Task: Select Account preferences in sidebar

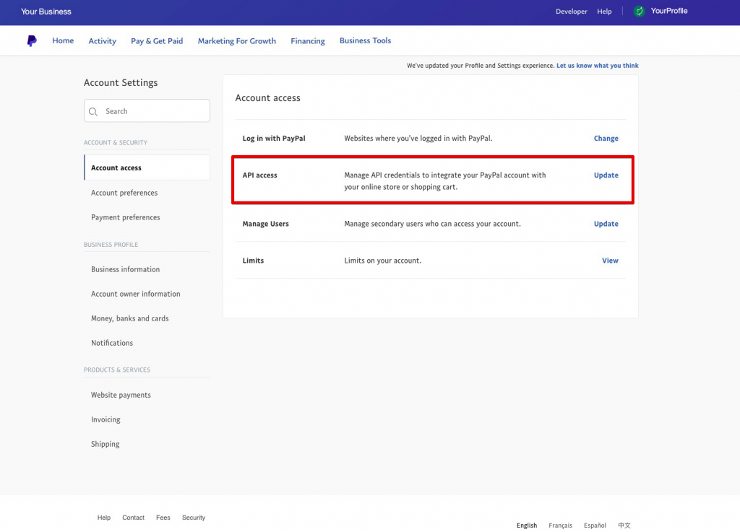Action: [x=124, y=193]
